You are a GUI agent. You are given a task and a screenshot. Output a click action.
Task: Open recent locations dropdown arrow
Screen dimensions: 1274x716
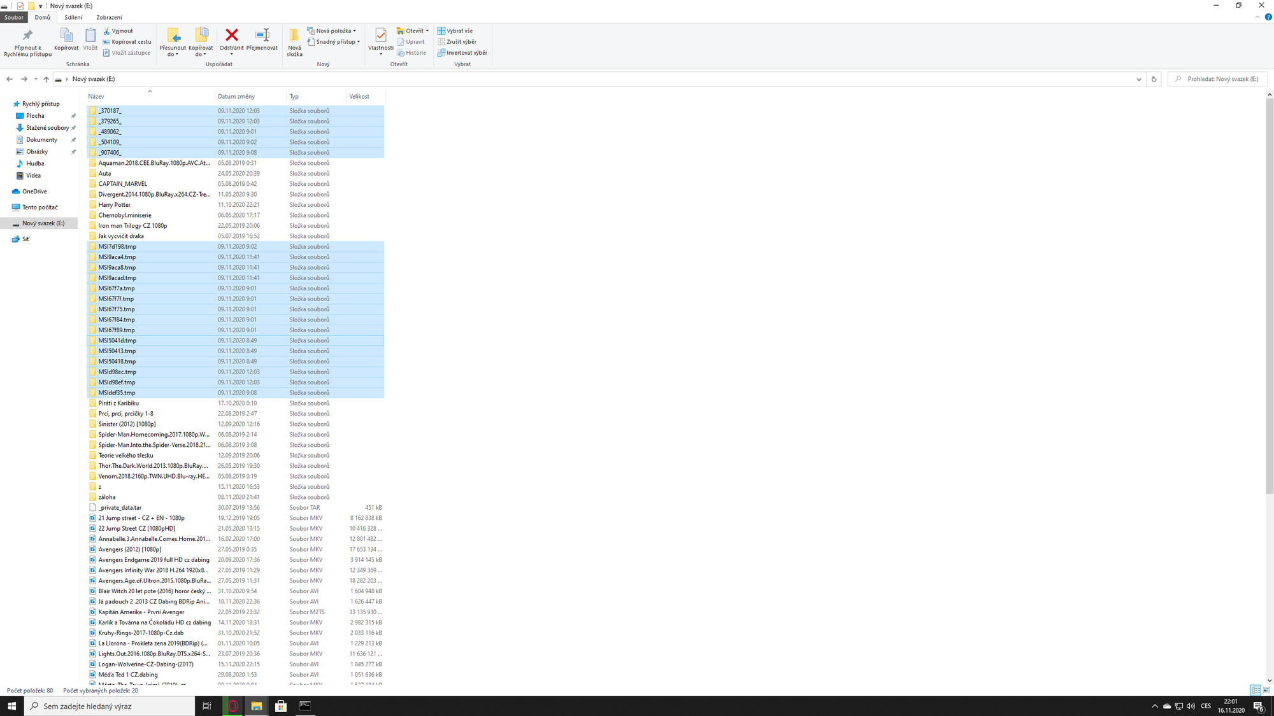36,79
